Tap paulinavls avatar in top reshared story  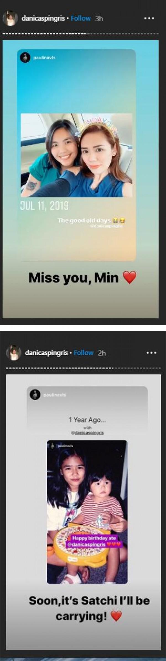[x=25, y=58]
